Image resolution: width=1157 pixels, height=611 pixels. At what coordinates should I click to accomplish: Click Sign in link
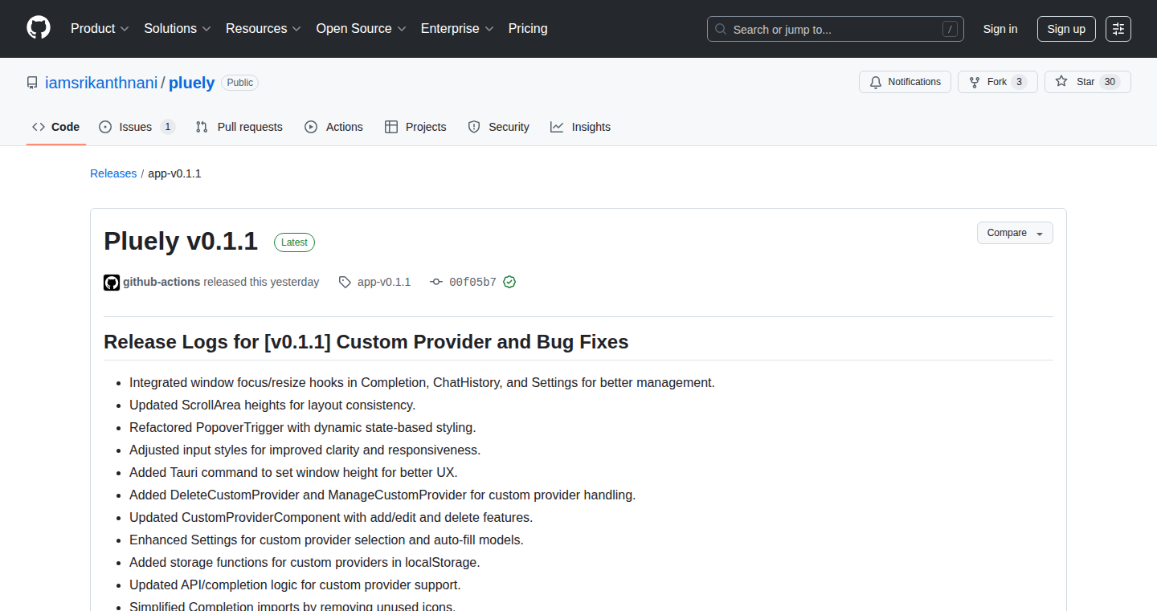tap(1000, 29)
